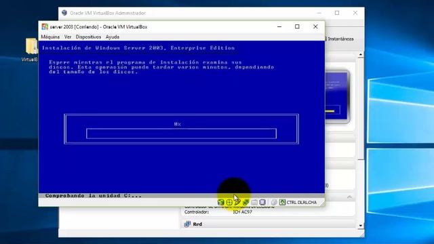The width and height of the screenshot is (434, 244).
Task: Click the keyboard capture host key icon
Action: tap(282, 202)
